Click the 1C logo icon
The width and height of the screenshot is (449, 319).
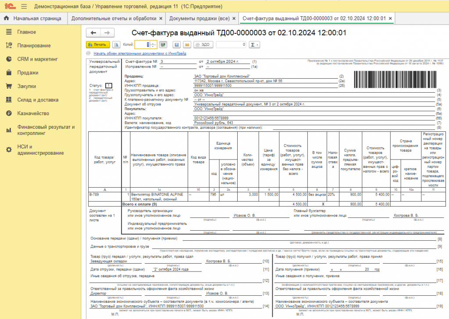point(10,6)
